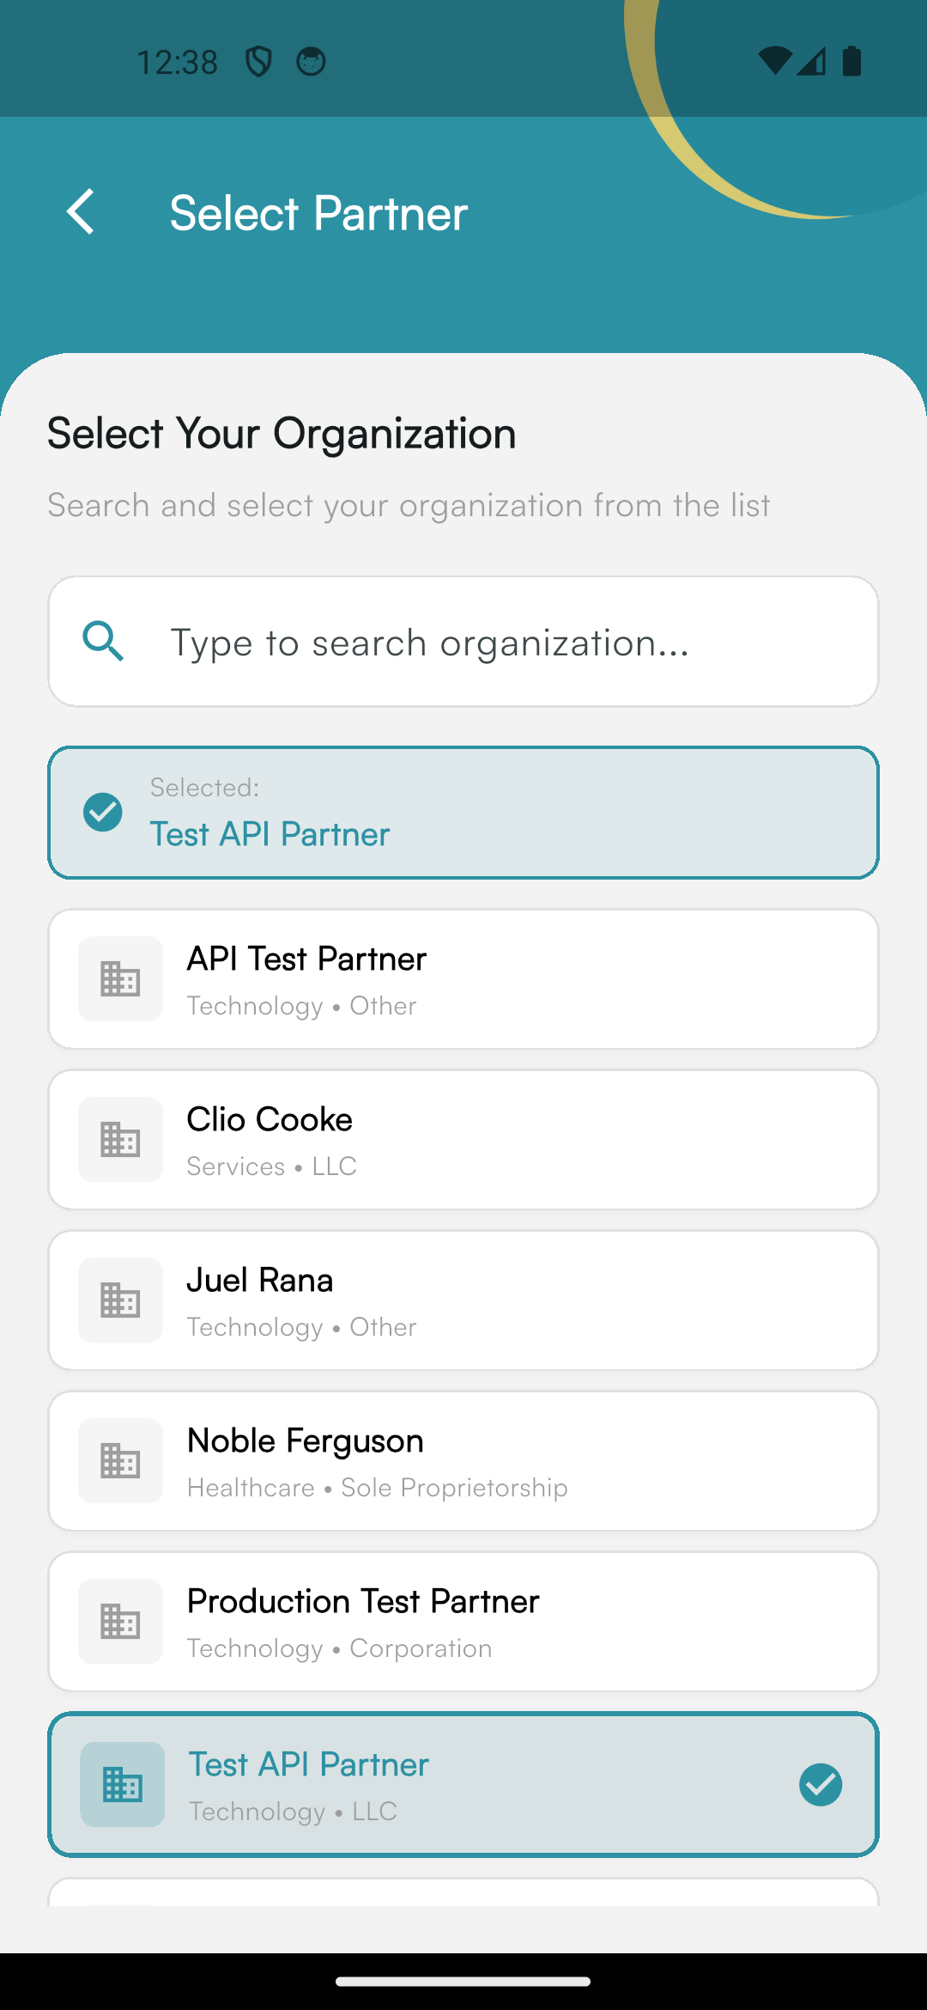This screenshot has width=927, height=2010.
Task: Tap API Test Partner building icon
Action: tap(120, 979)
